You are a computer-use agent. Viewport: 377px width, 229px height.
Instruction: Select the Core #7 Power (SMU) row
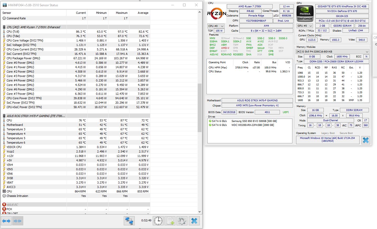[x=75, y=94]
